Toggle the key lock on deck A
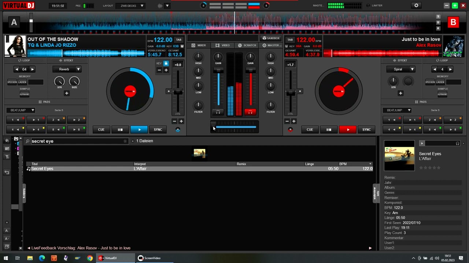469x263 pixels. (166, 63)
